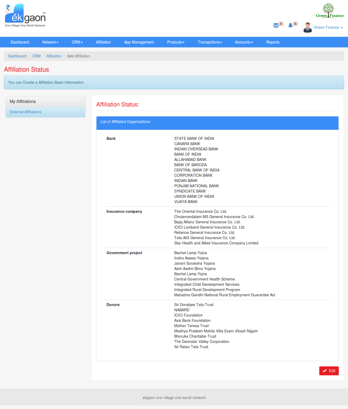Select CORPORATION BANK entry

pyautogui.click(x=193, y=175)
